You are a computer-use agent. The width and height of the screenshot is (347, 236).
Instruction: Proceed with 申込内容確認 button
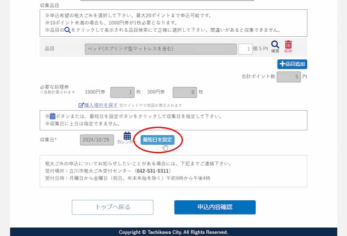click(215, 207)
